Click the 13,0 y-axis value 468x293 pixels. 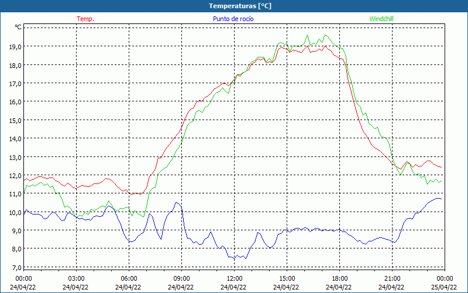[15, 157]
